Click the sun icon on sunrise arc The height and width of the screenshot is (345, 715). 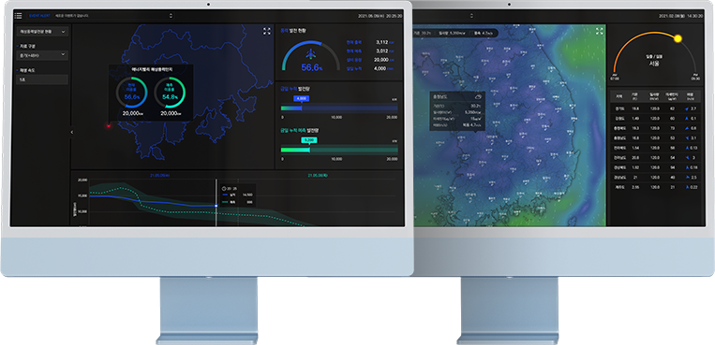pyautogui.click(x=678, y=38)
